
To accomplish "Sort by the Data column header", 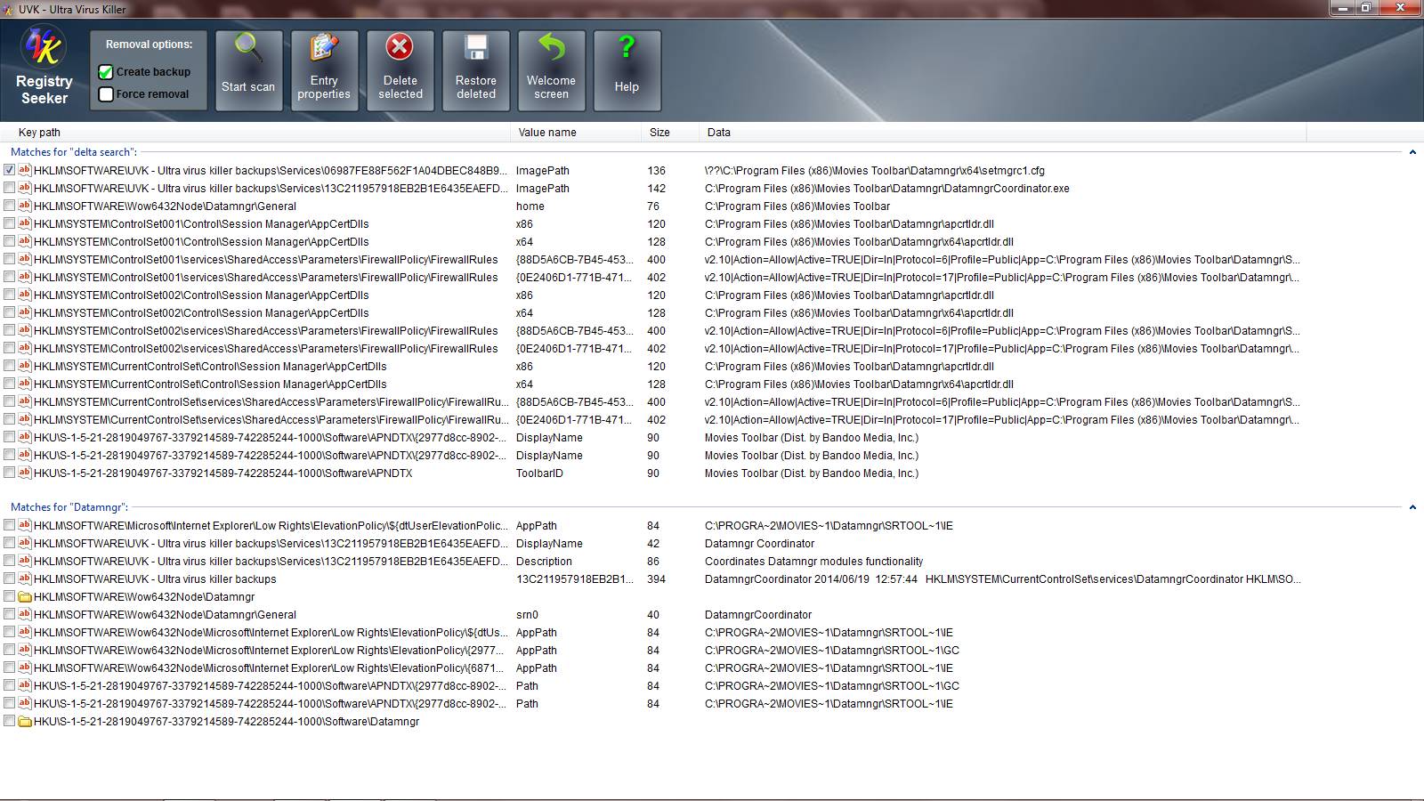I will (x=1003, y=133).
